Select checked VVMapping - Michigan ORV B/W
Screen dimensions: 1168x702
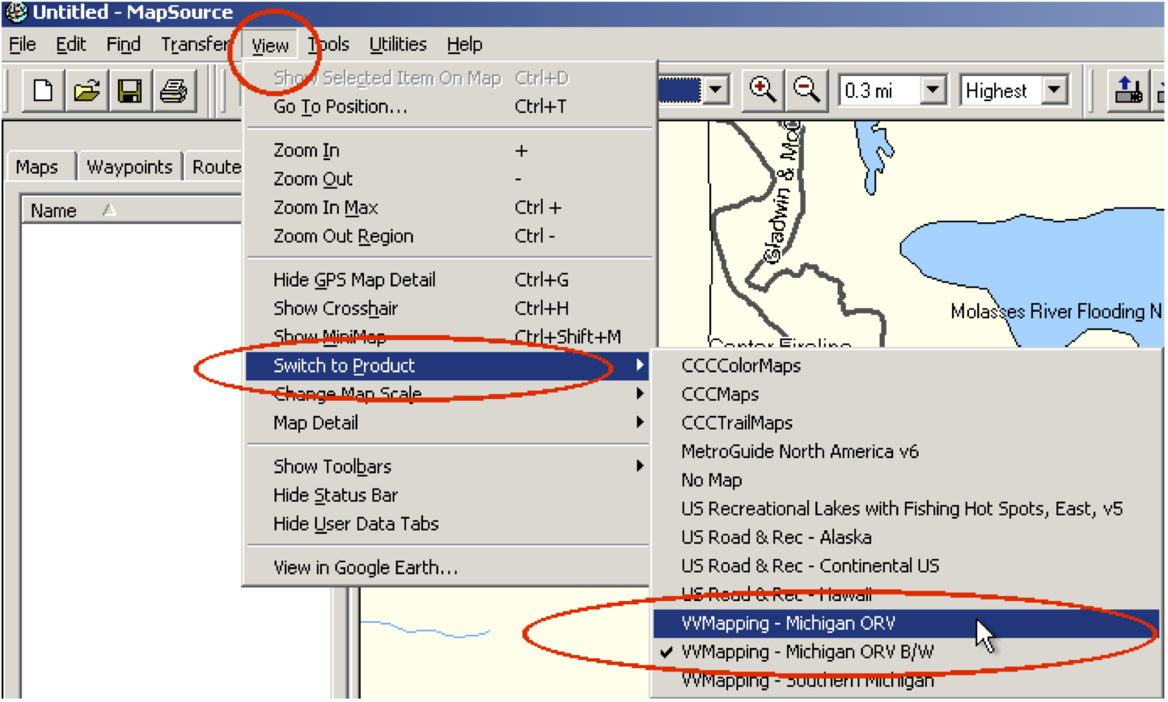(906, 652)
